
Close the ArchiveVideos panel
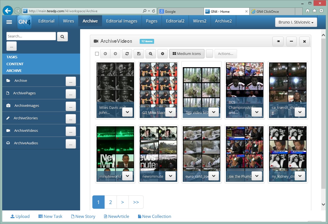click(x=304, y=41)
